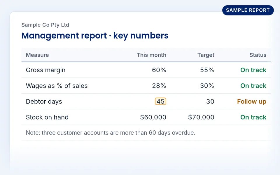
Task: Click the Measure column header
Action: pos(37,55)
